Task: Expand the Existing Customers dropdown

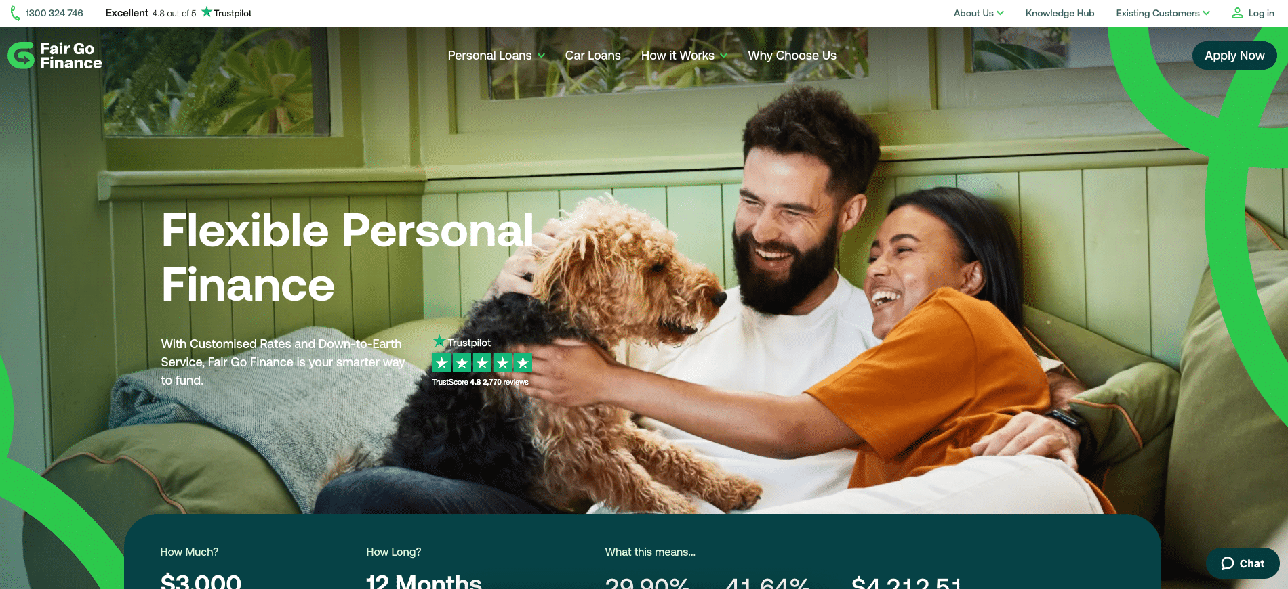Action: pos(1163,13)
